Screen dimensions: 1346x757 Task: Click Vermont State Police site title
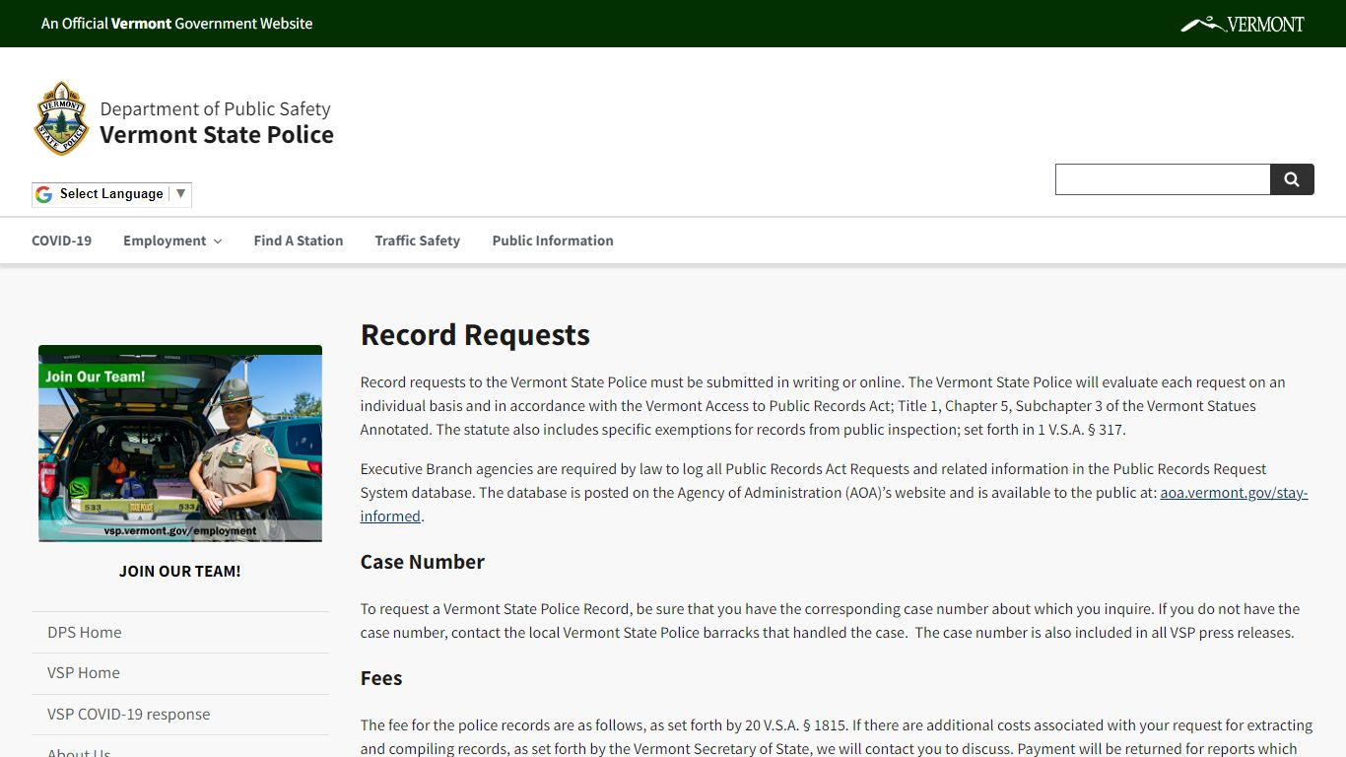tap(217, 135)
